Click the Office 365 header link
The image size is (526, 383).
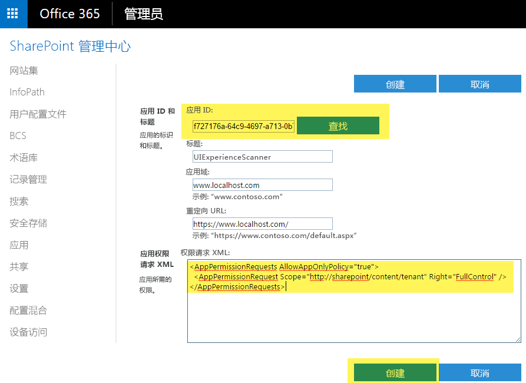70,14
